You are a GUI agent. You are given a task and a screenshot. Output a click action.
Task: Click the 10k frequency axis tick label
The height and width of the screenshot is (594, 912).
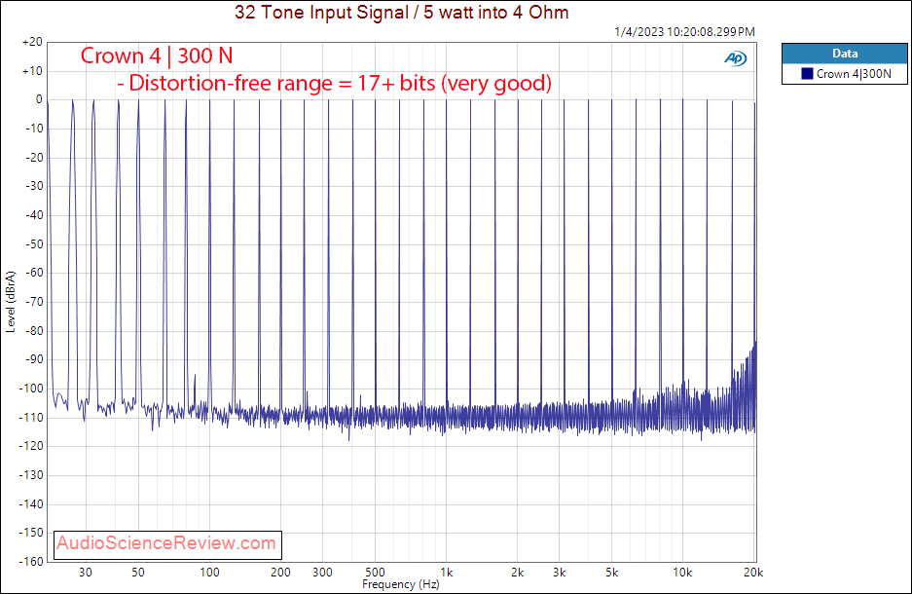pyautogui.click(x=682, y=573)
